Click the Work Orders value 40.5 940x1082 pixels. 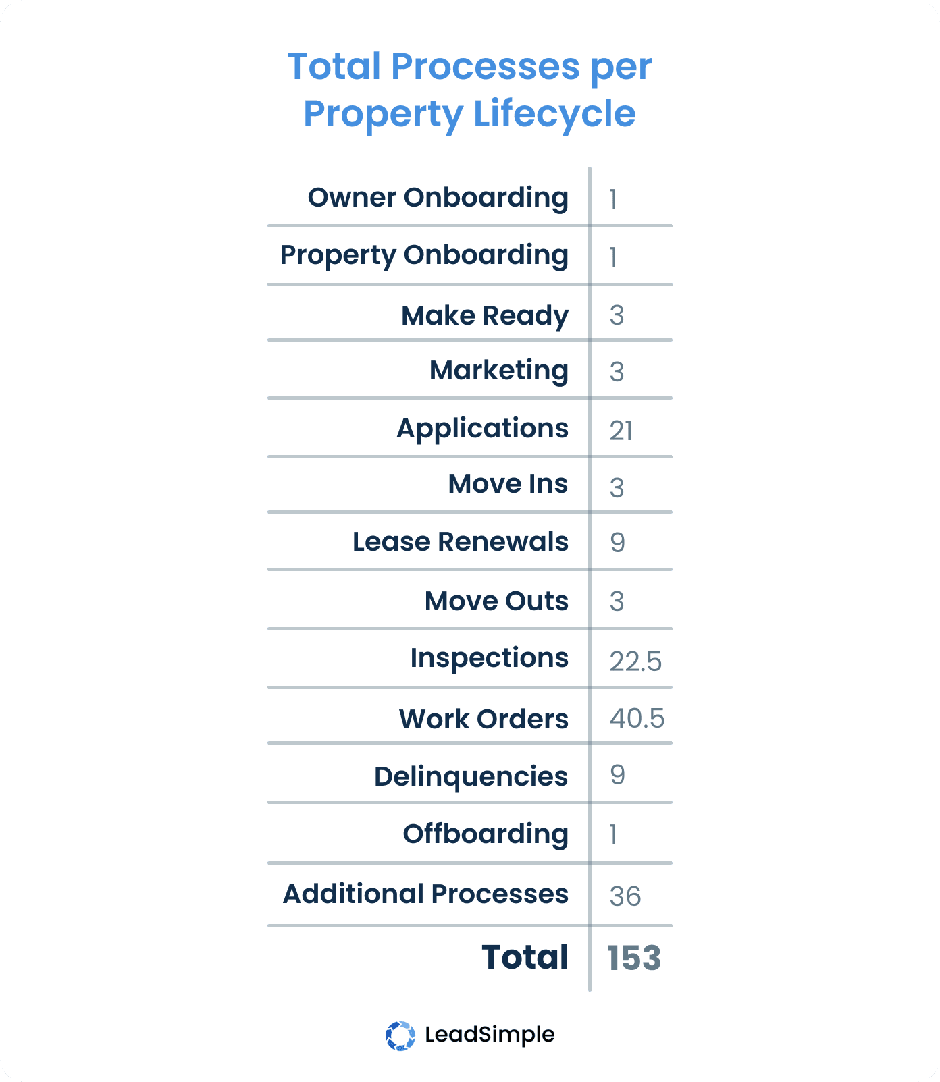click(x=637, y=718)
